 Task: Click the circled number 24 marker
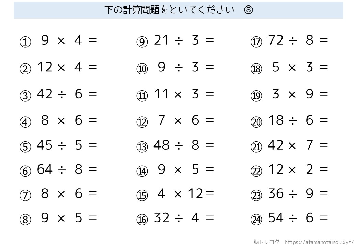tap(256, 220)
